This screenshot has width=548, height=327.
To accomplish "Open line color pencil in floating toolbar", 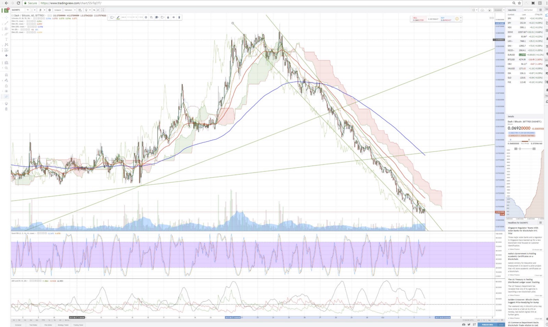I will pos(118,17).
